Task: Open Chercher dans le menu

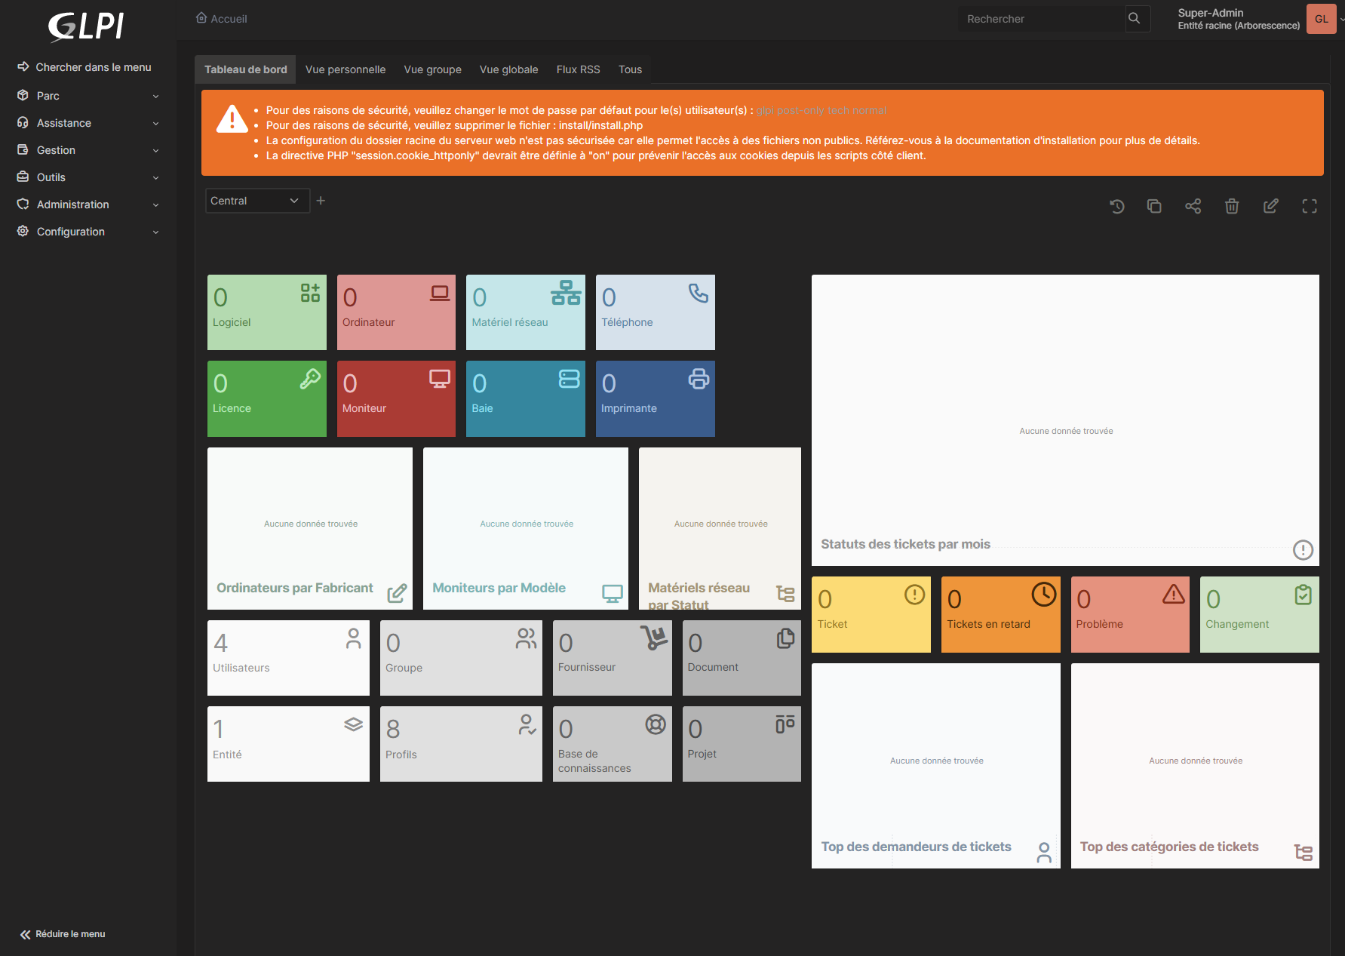Action: pyautogui.click(x=85, y=67)
